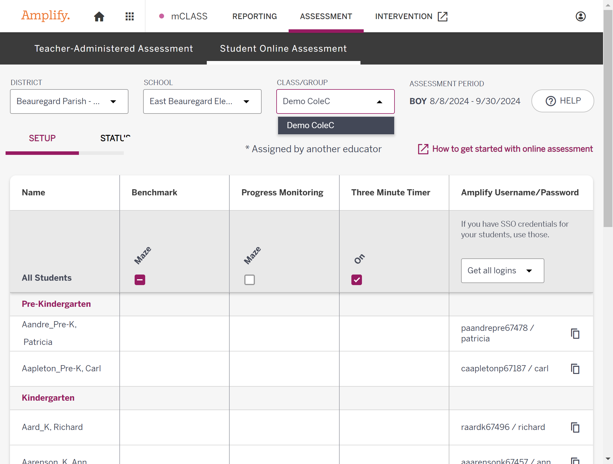Open How to get started with online assessment
Screen dimensions: 613x464
click(513, 149)
